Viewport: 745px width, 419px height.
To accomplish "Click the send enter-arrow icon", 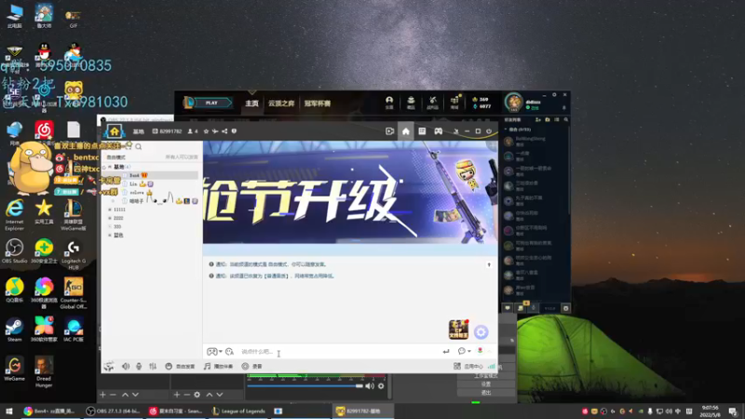I will [x=446, y=352].
